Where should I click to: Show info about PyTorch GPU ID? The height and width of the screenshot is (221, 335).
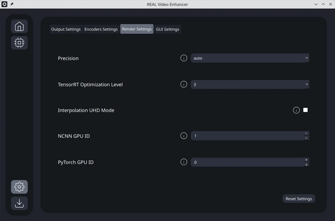point(184,162)
